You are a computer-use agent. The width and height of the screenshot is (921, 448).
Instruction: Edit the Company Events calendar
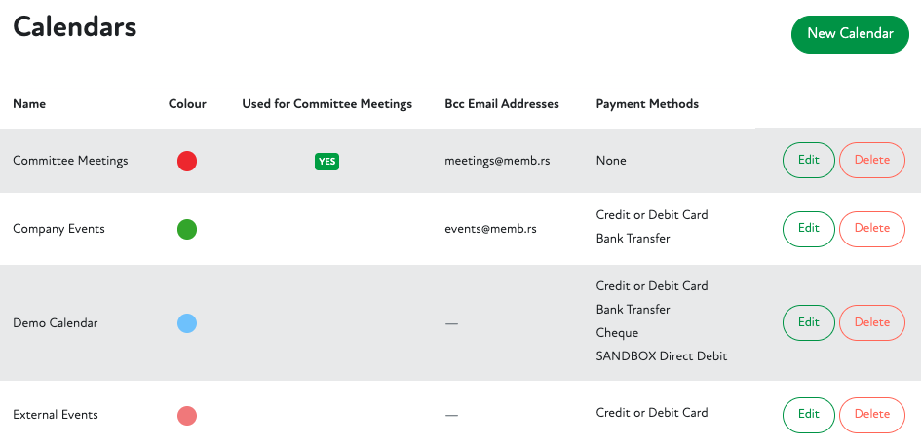click(x=808, y=228)
